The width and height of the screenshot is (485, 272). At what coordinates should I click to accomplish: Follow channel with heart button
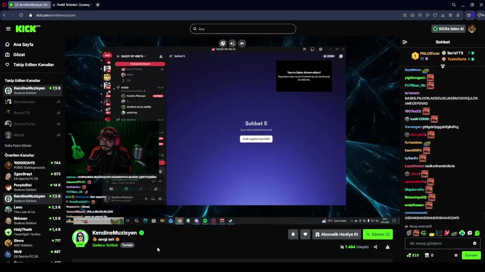pyautogui.click(x=305, y=234)
